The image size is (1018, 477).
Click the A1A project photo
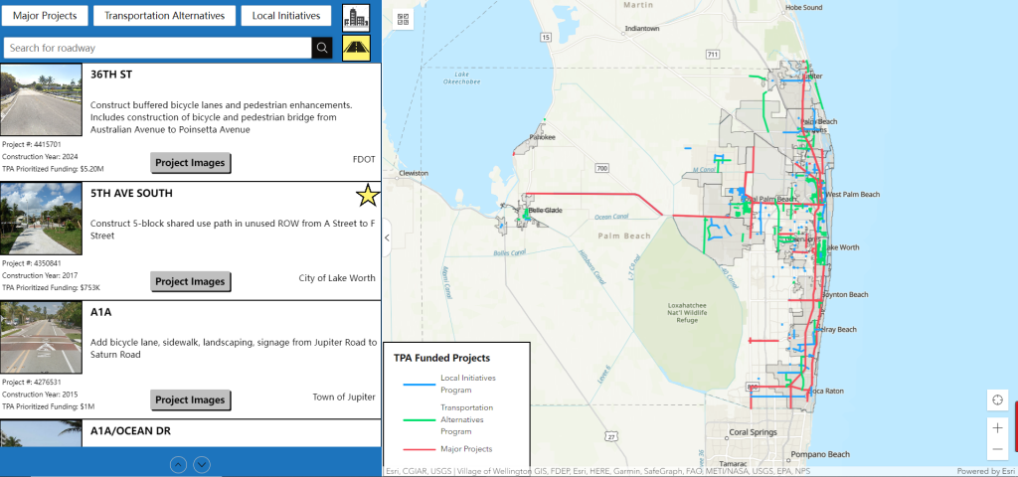[41, 338]
